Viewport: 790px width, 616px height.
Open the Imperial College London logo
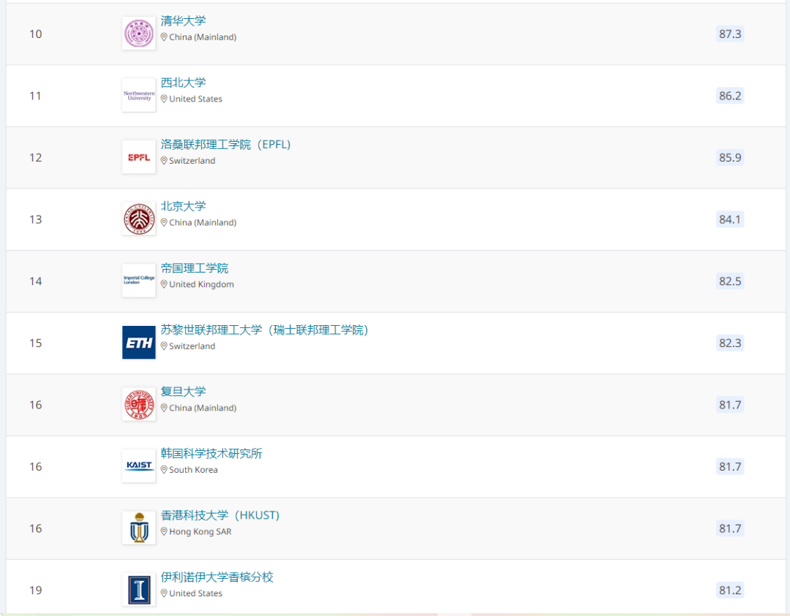(138, 281)
